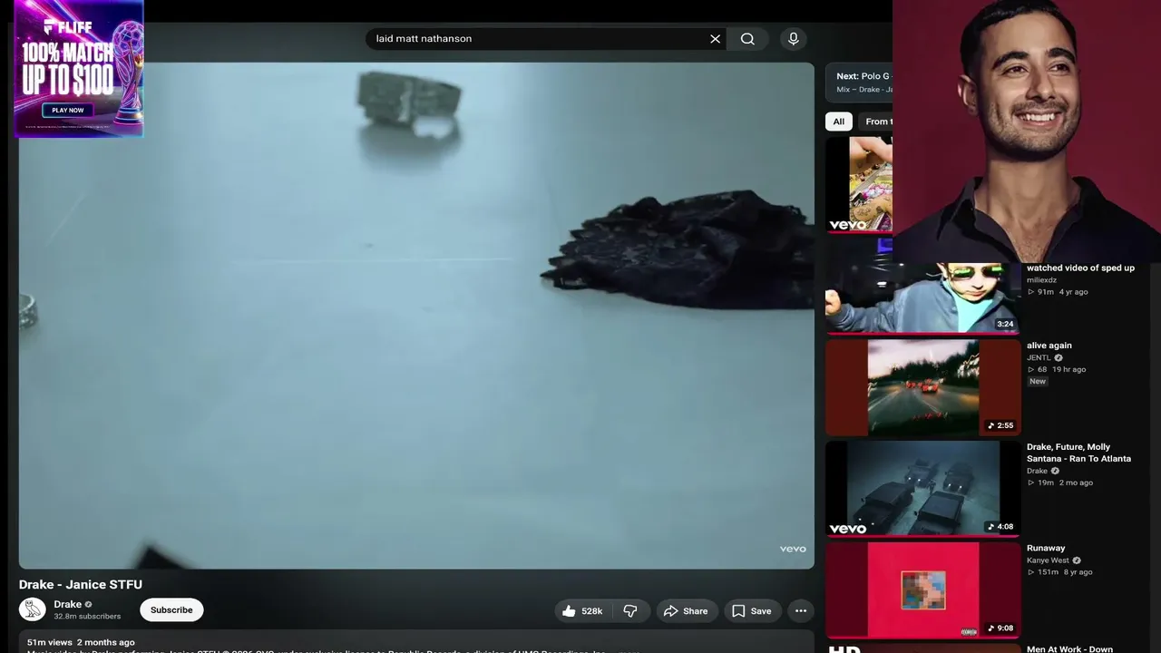Open Drake's channel avatar below the video
The width and height of the screenshot is (1161, 653).
(x=33, y=609)
